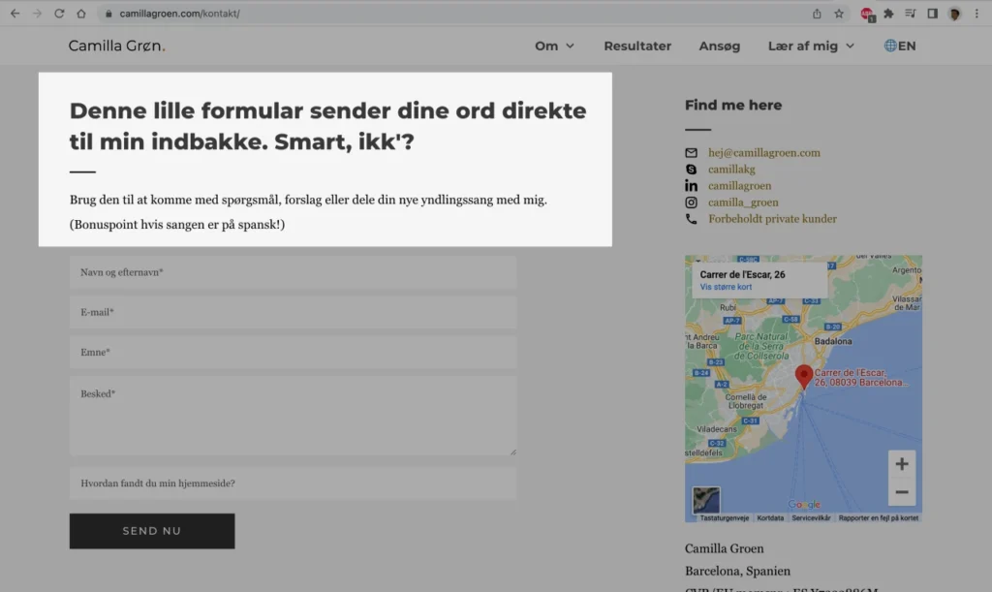
Task: Expand the Om dropdown menu
Action: (x=554, y=46)
